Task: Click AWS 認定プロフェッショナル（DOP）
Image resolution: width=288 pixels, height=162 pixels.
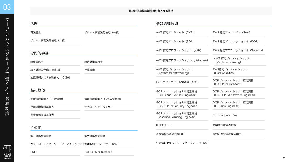Action: tap(235, 42)
